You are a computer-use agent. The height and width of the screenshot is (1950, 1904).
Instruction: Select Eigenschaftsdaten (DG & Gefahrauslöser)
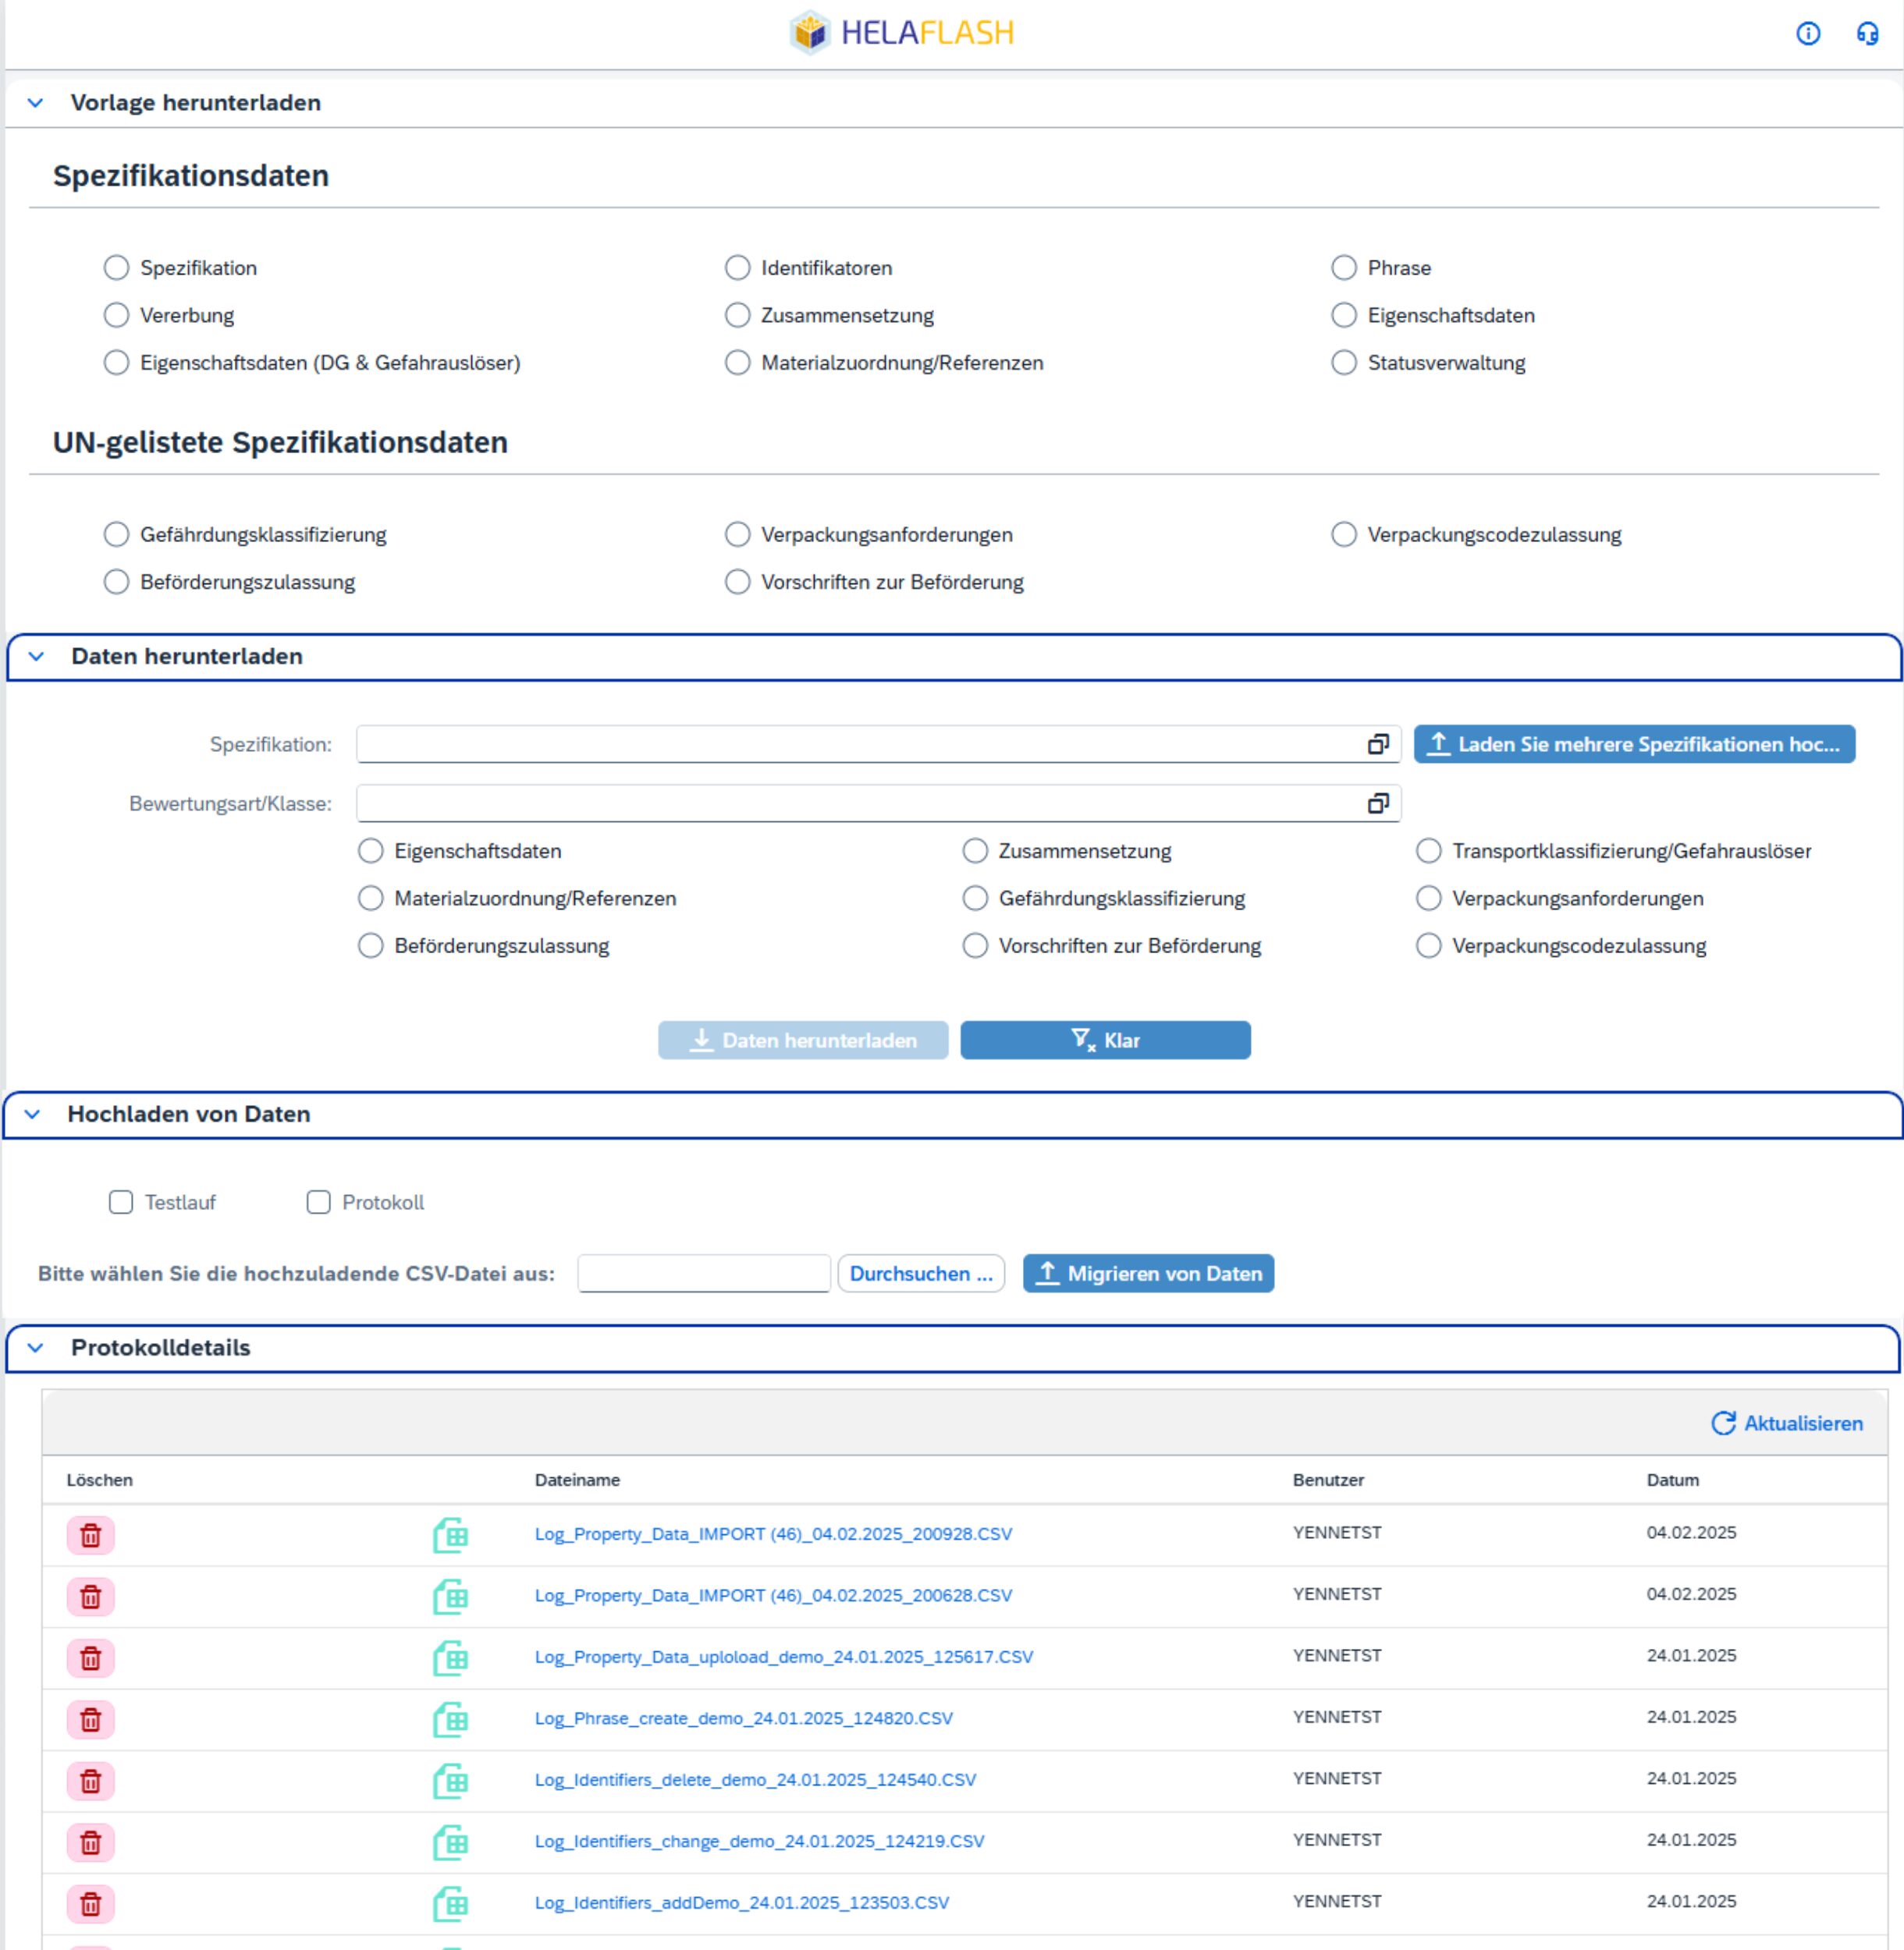click(x=117, y=362)
